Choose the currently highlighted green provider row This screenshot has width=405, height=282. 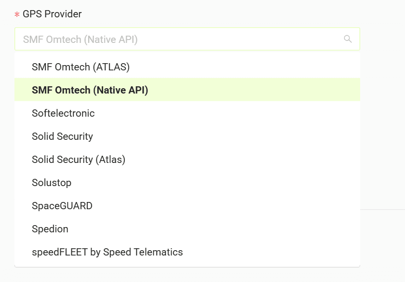(x=187, y=90)
